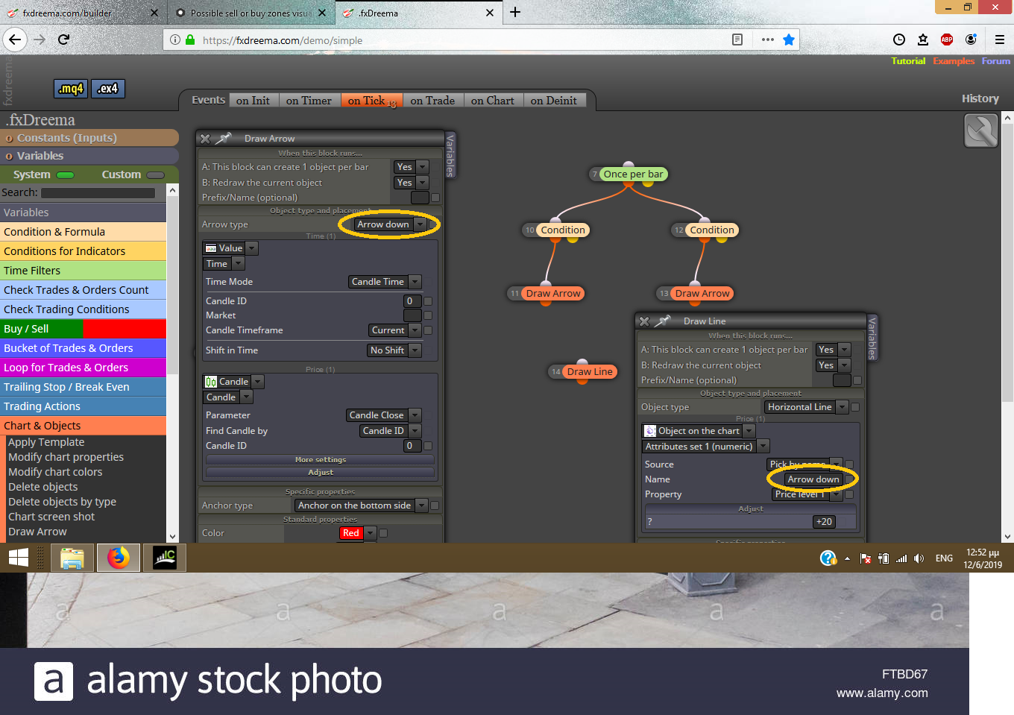Pin the Draw Line panel

pos(663,321)
